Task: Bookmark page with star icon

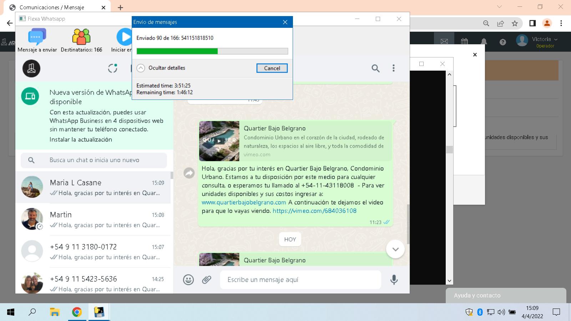Action: point(515,23)
